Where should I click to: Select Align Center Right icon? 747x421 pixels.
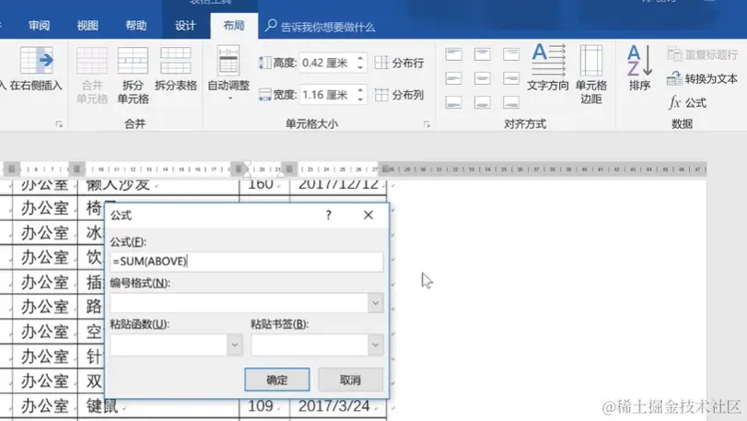(510, 78)
